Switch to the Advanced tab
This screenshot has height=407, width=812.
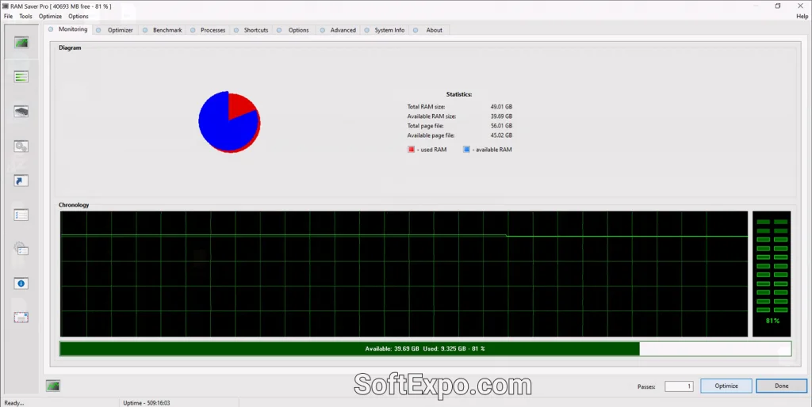338,30
